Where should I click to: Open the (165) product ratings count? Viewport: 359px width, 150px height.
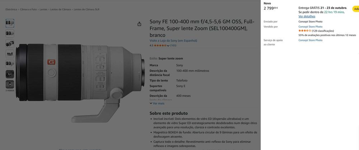(x=173, y=45)
